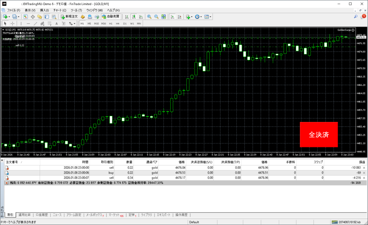Screen dimensions: 368x225
Task: Tile chart windows with the grid icon
Action: [x=164, y=17]
